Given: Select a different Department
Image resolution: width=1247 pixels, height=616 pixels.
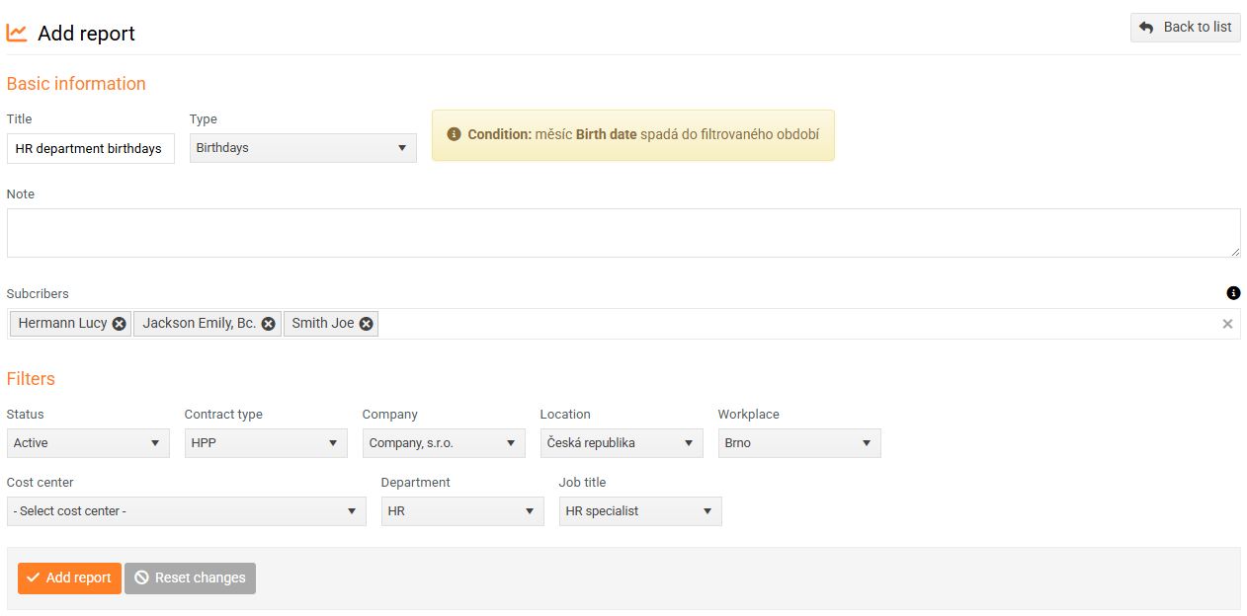Looking at the screenshot, I should coord(462,511).
